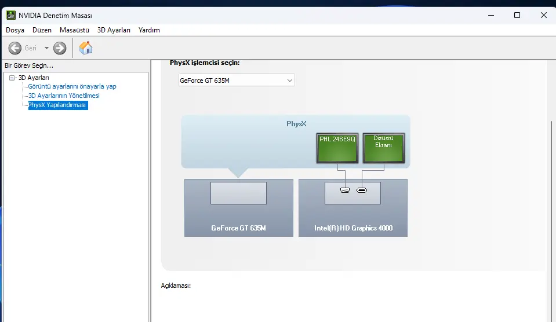The width and height of the screenshot is (556, 322).
Task: Open the Yardım menu
Action: pyautogui.click(x=149, y=30)
